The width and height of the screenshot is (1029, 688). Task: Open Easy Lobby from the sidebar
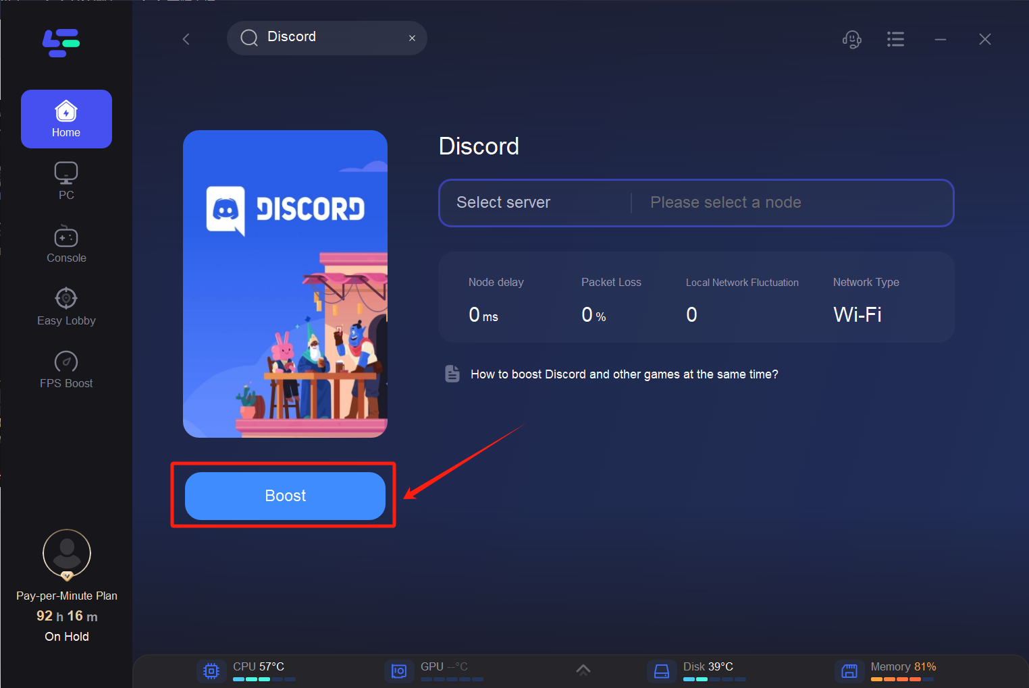[66, 307]
